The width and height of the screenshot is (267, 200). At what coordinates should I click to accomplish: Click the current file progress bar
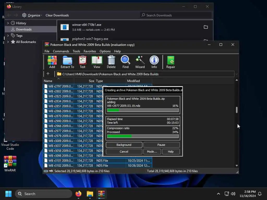click(x=143, y=110)
